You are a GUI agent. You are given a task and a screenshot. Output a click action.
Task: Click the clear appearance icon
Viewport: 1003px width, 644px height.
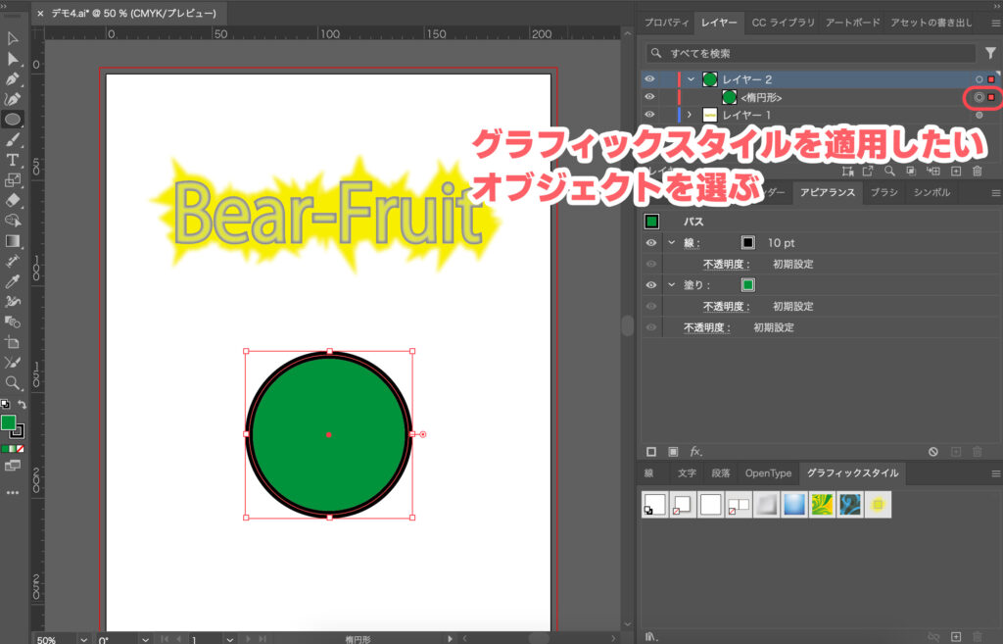tap(932, 451)
